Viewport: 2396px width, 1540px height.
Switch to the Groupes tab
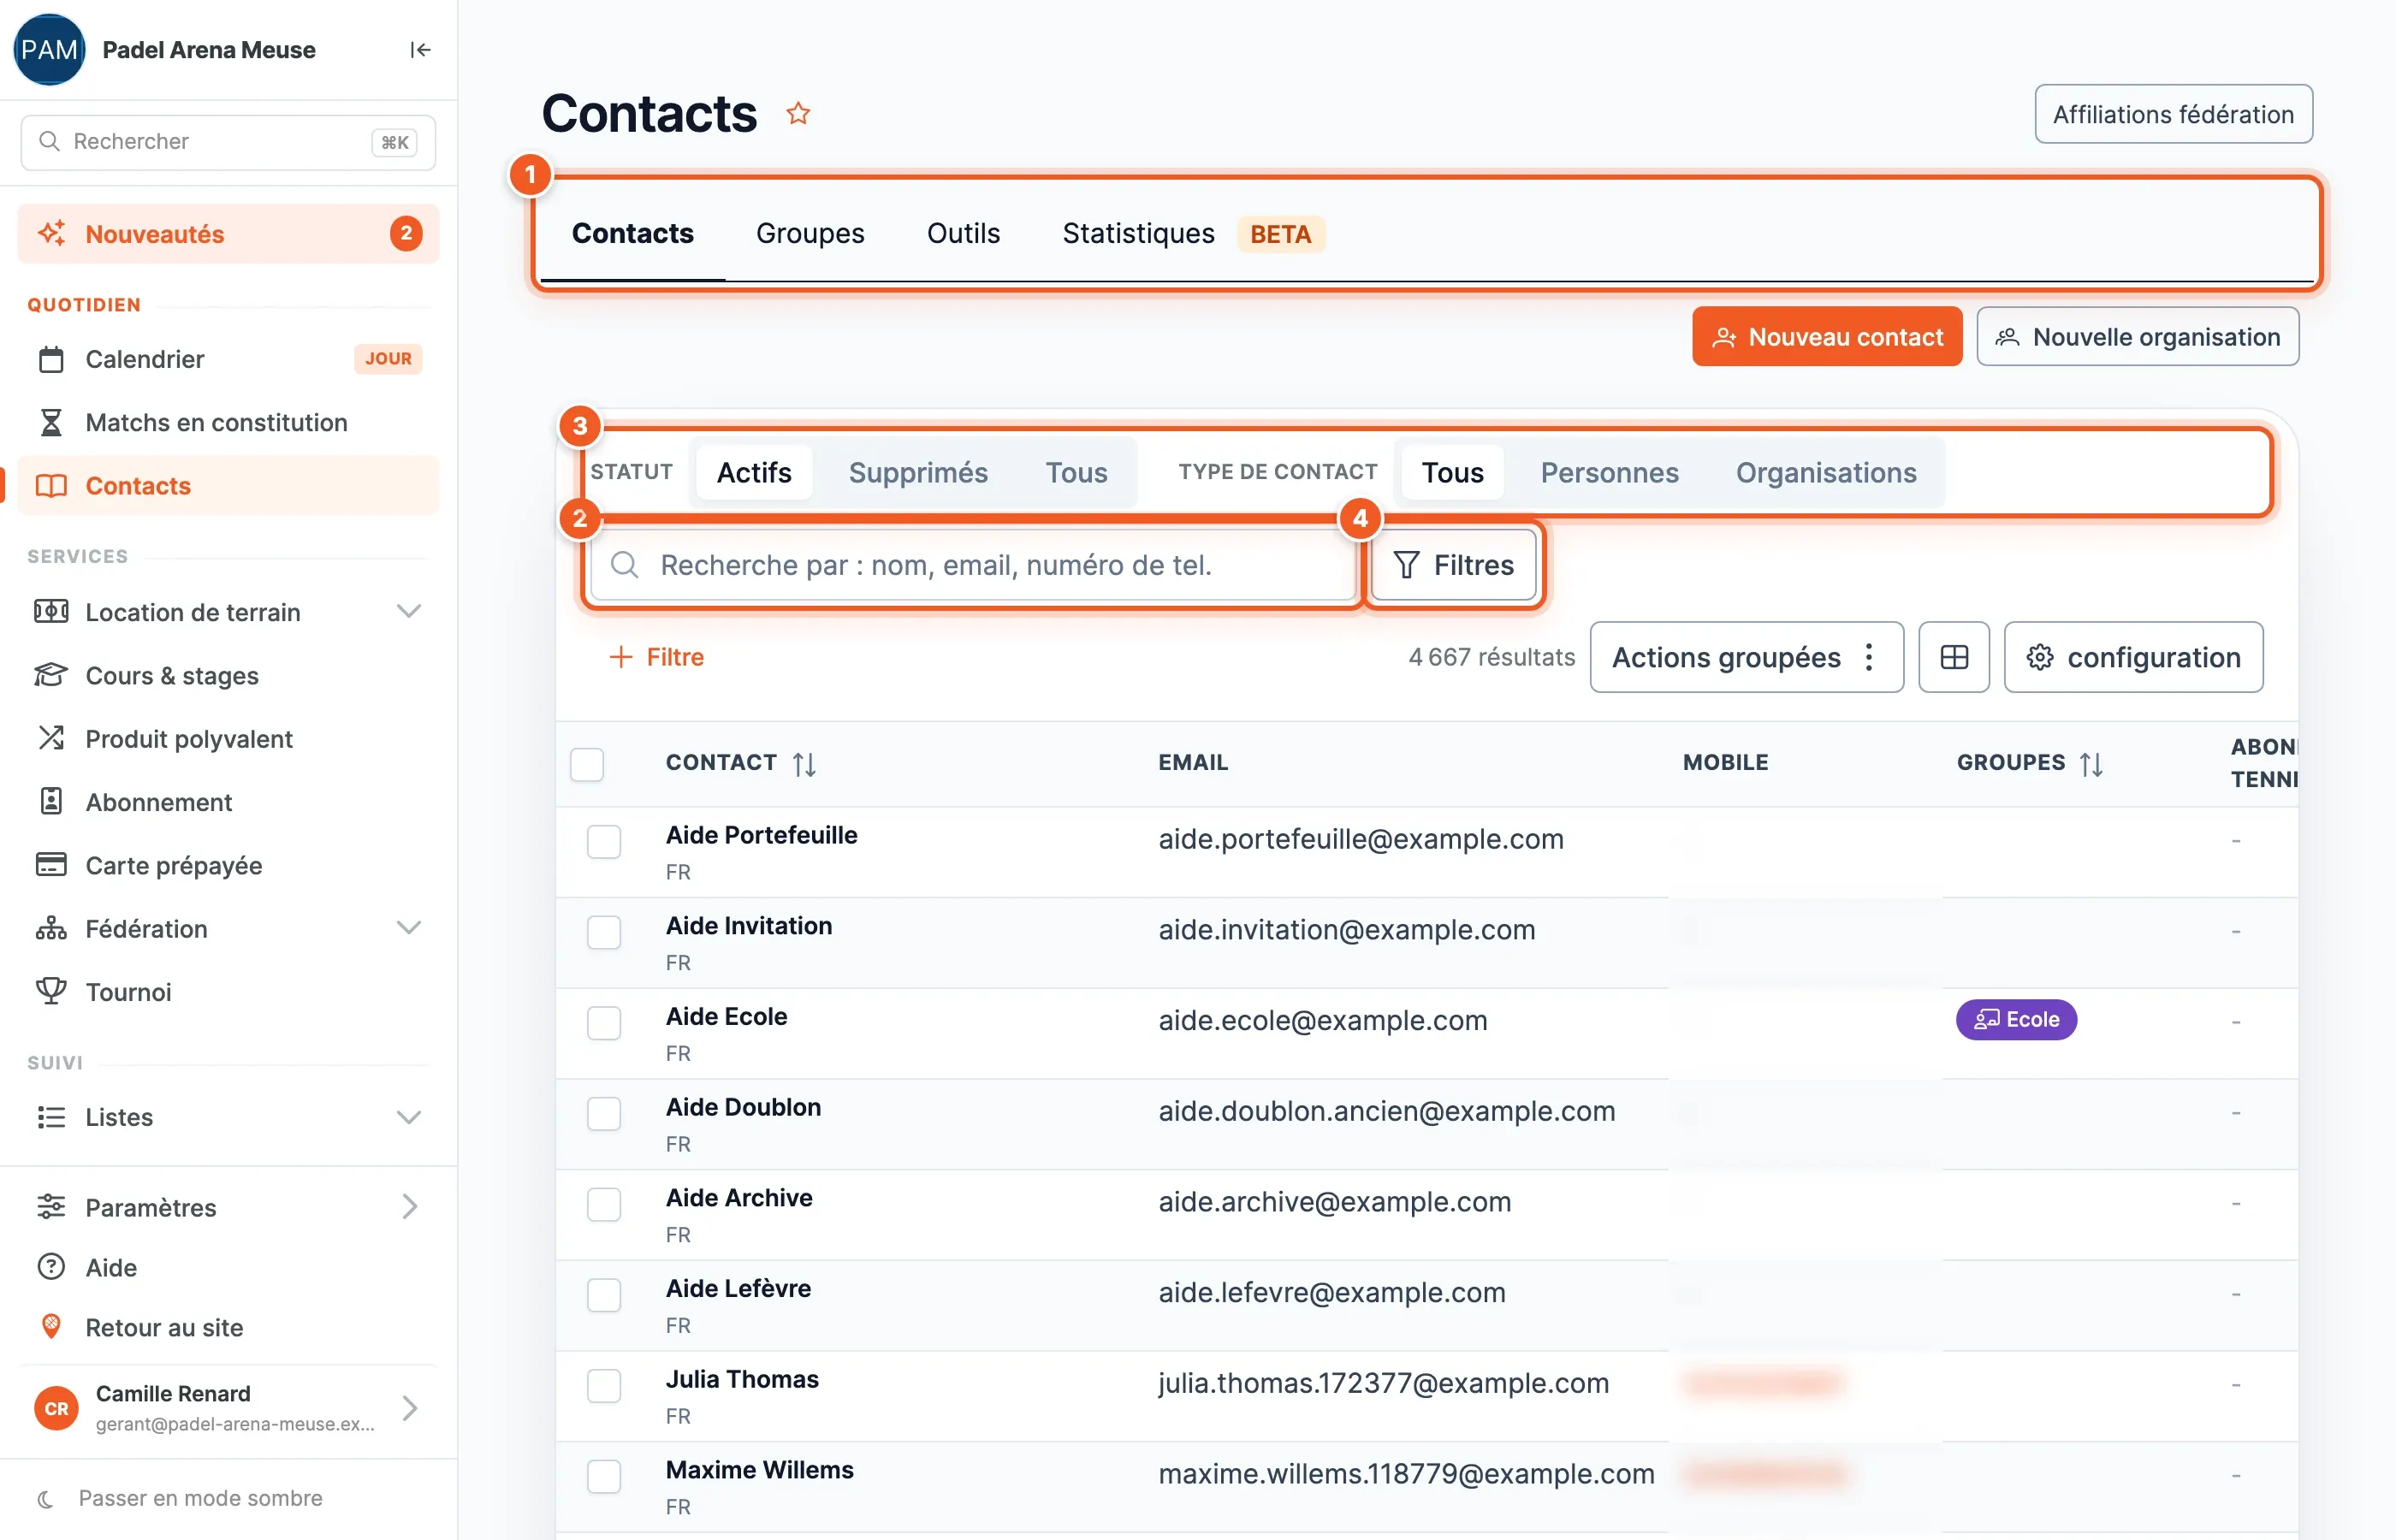pyautogui.click(x=810, y=233)
